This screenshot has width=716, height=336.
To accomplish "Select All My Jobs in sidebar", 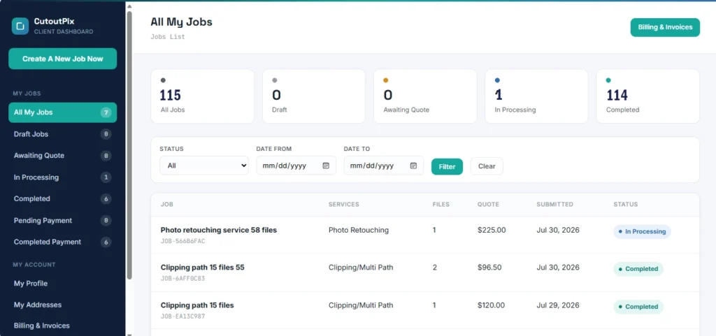I will click(62, 112).
